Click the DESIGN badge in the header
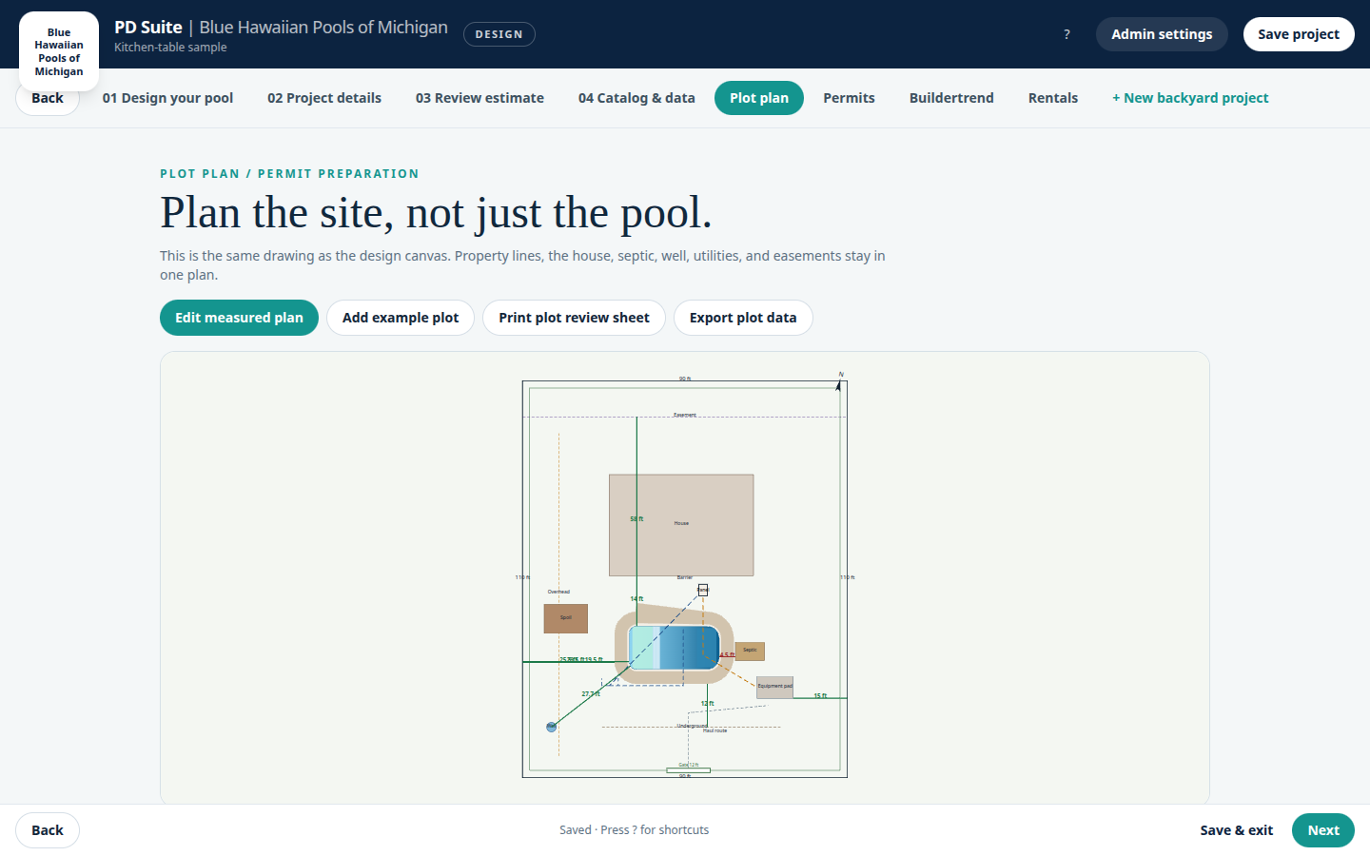The width and height of the screenshot is (1370, 856). click(x=499, y=34)
